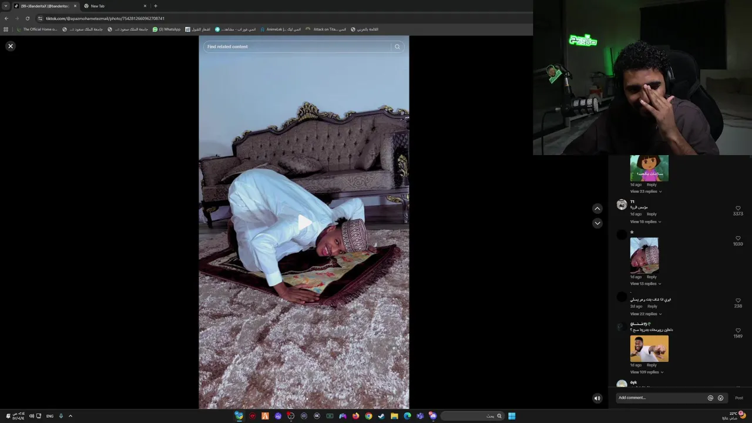
Task: Click the taskbar search box
Action: coord(472,416)
